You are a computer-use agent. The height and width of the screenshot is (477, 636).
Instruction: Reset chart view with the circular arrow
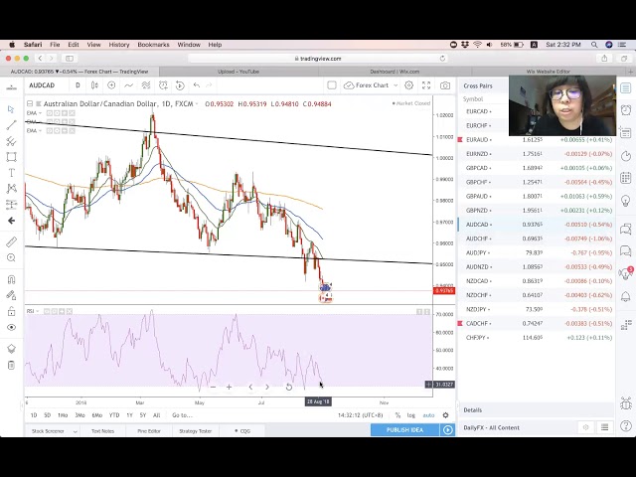pyautogui.click(x=289, y=387)
